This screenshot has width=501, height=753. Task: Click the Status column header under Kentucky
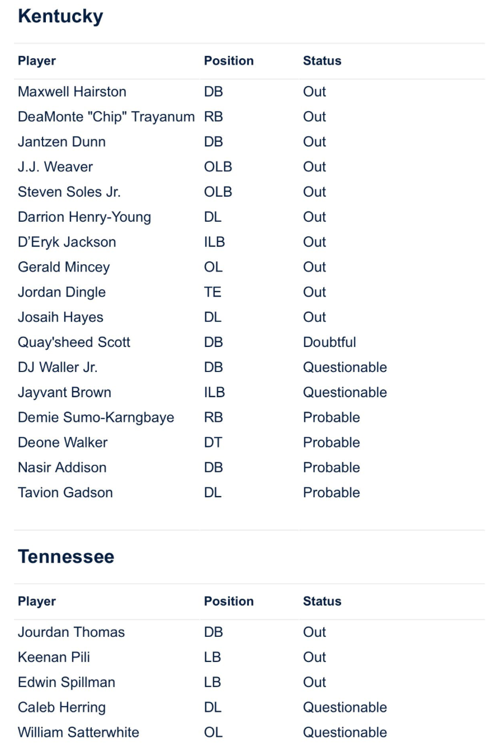point(322,61)
